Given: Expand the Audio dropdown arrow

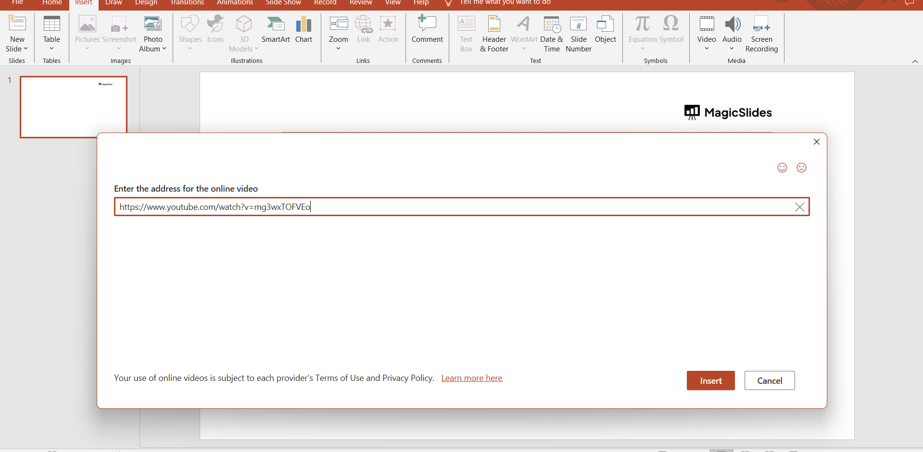Looking at the screenshot, I should pyautogui.click(x=732, y=49).
